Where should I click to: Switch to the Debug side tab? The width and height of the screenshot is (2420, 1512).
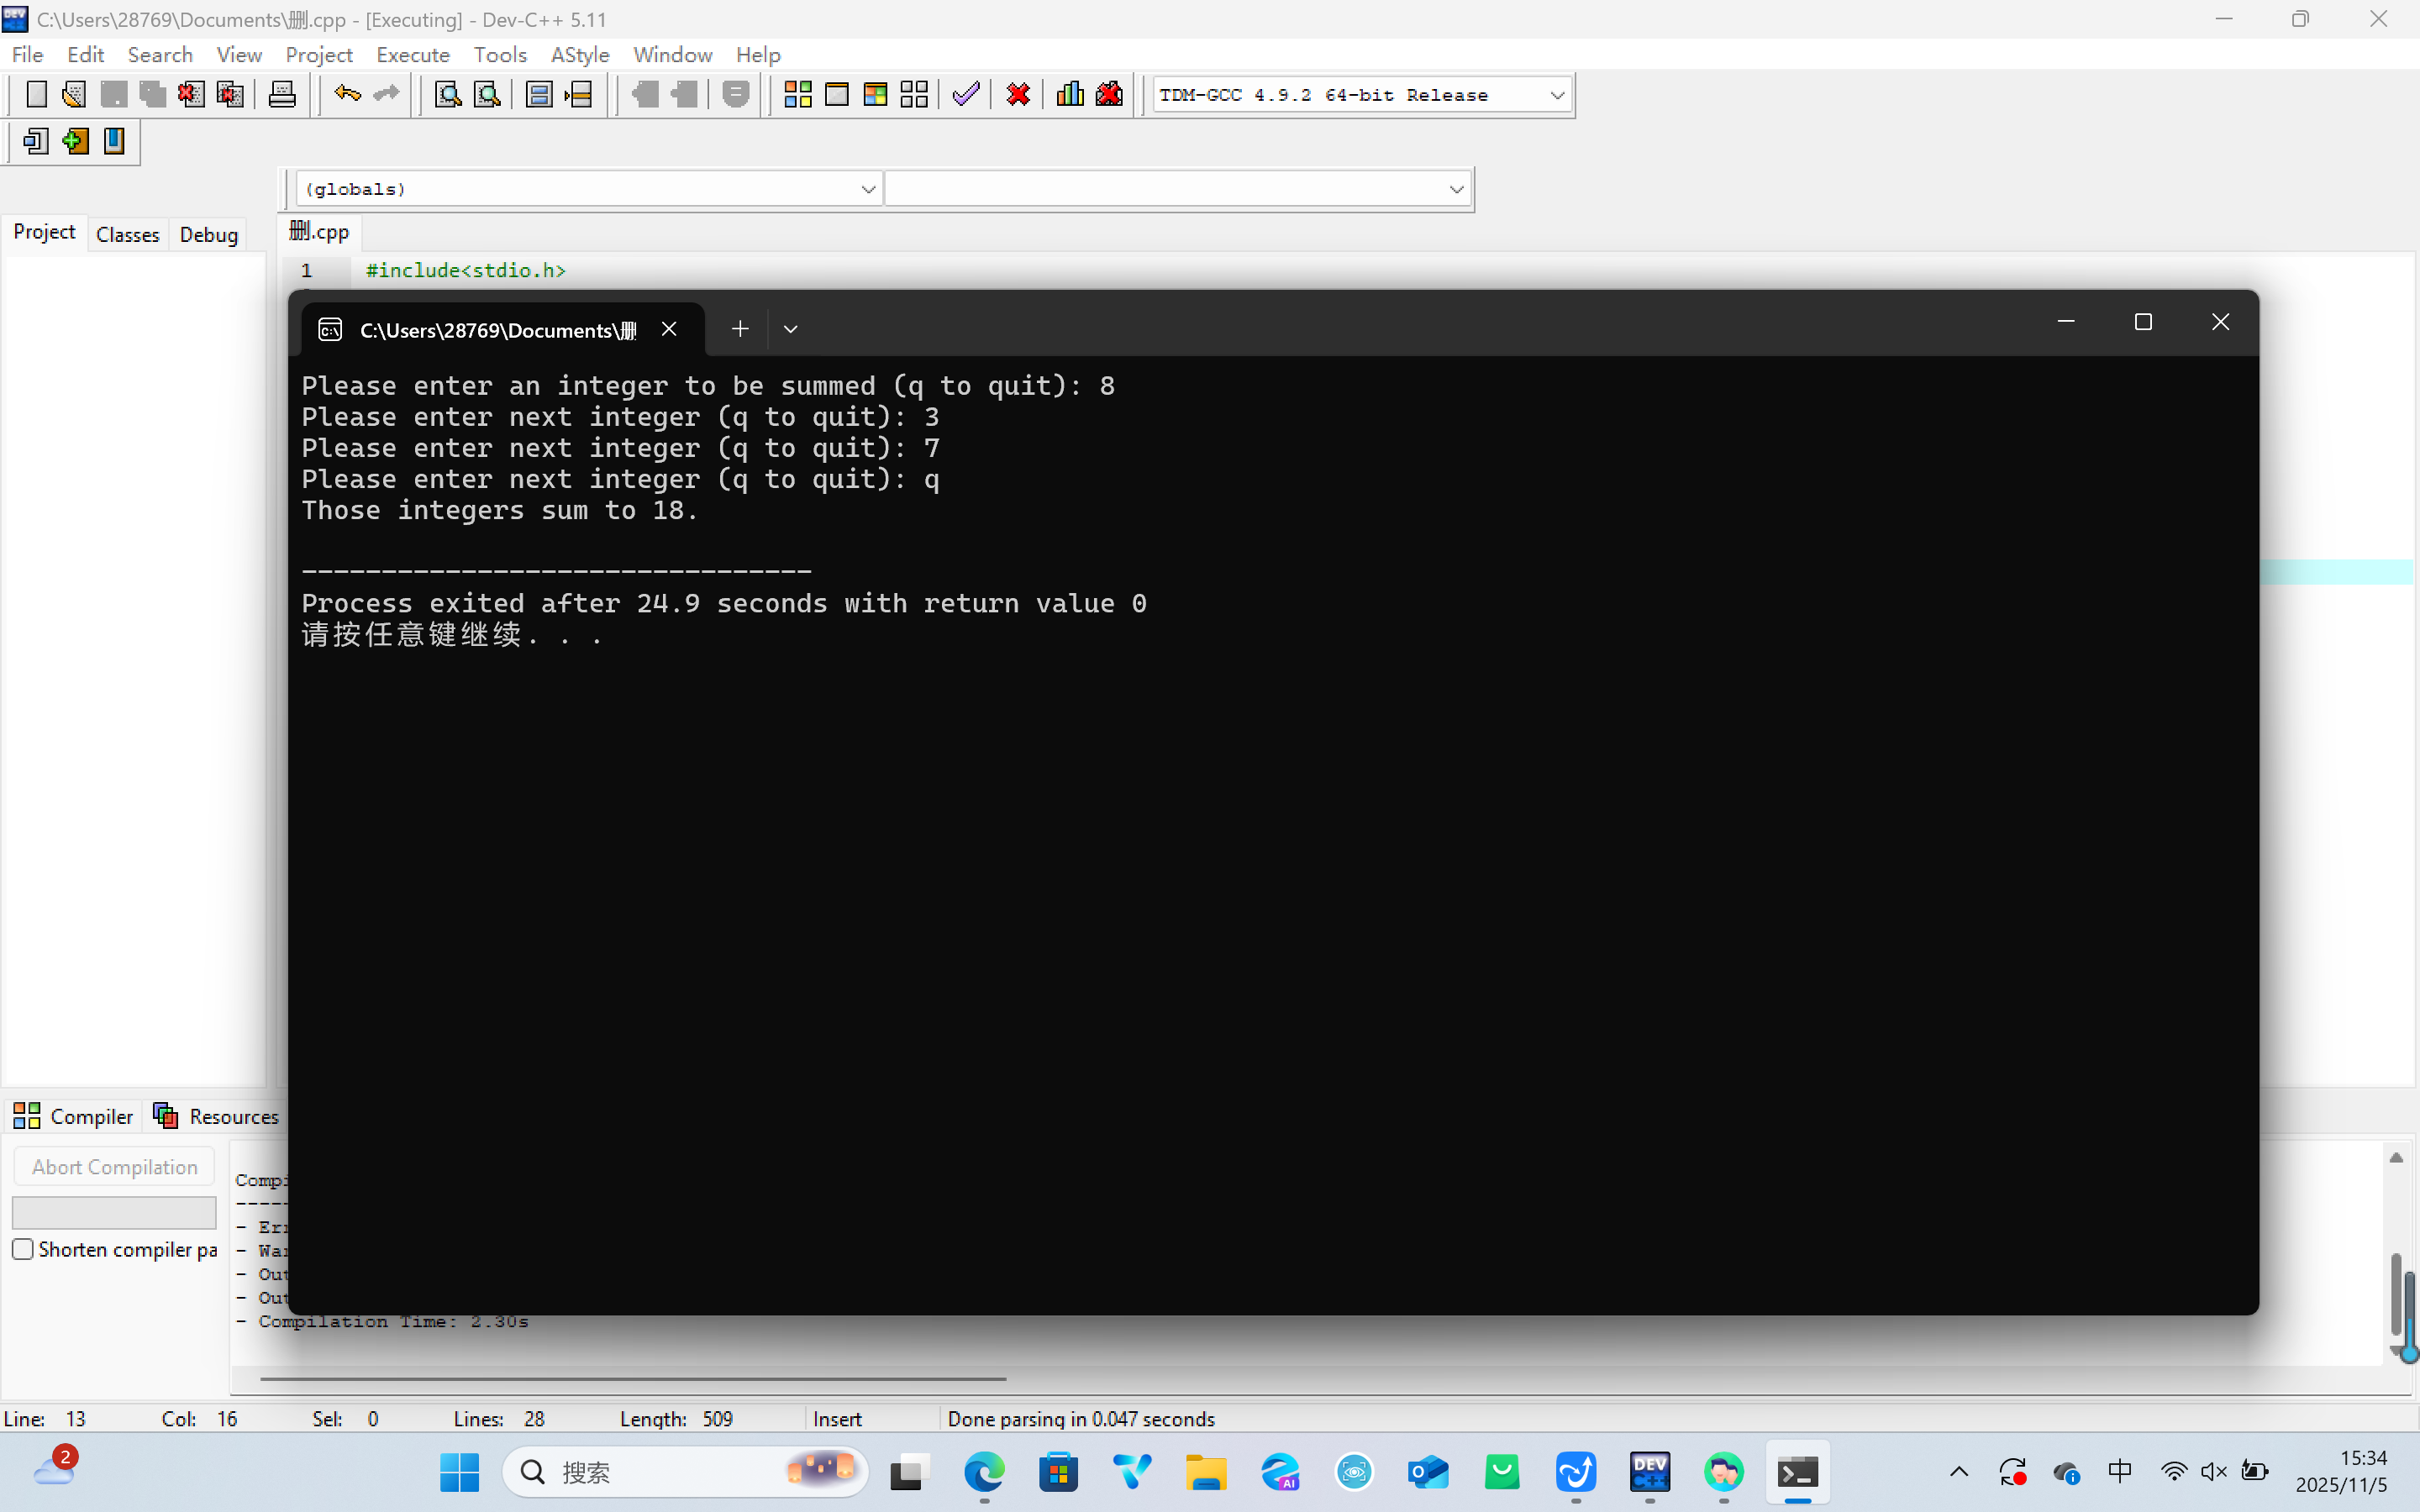click(x=208, y=234)
